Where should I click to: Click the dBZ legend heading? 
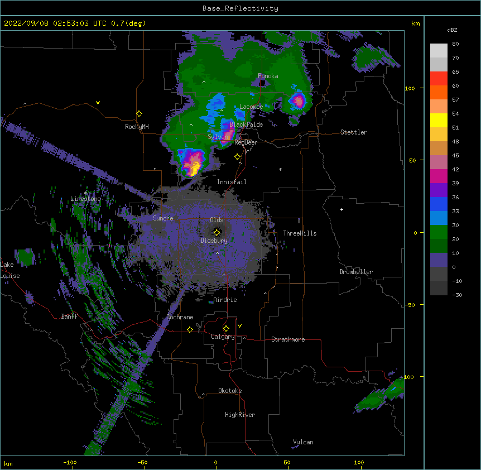452,30
